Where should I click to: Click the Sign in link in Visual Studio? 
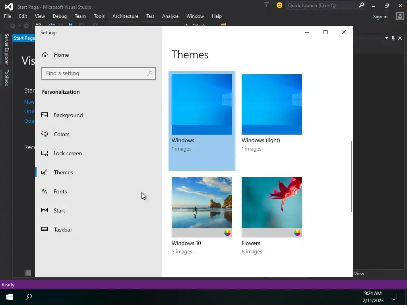click(380, 17)
